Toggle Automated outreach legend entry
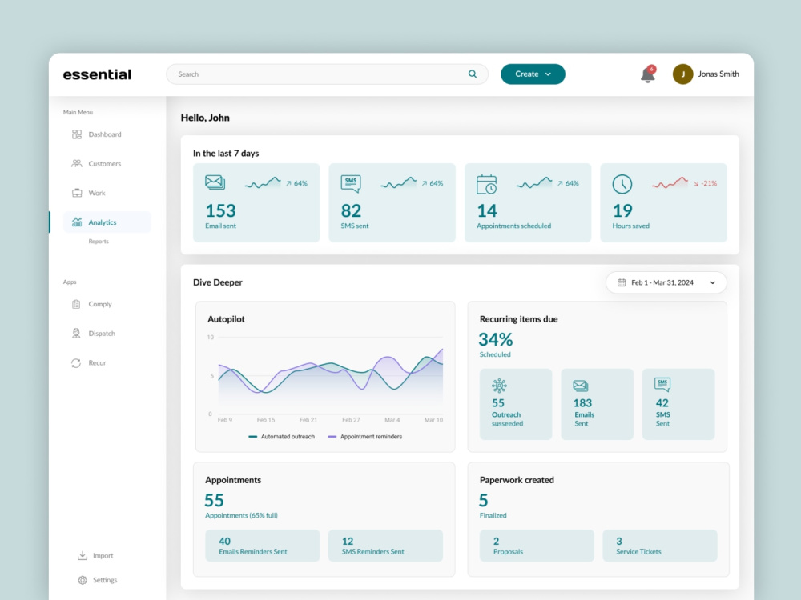 [x=281, y=437]
